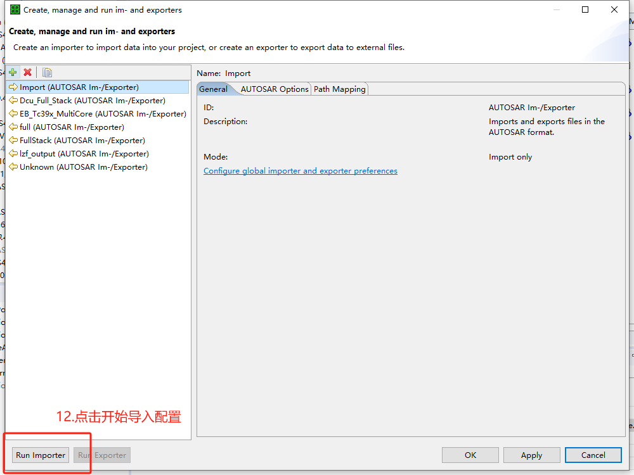Confirm the dialog with OK
Viewport: 634px width, 475px height.
click(470, 455)
